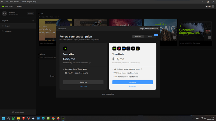
Task: Open the View menu
Action: [x=11, y=2]
